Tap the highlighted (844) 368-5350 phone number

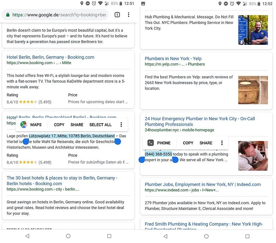158,154
